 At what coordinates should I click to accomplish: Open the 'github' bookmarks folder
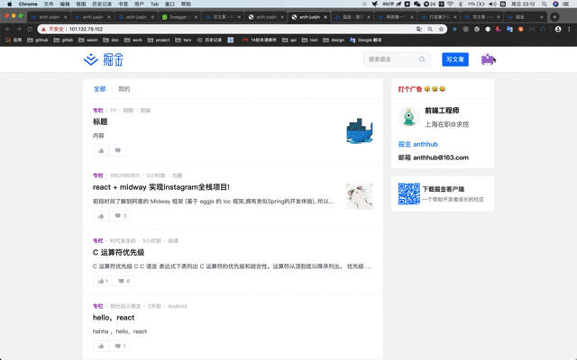(38, 40)
